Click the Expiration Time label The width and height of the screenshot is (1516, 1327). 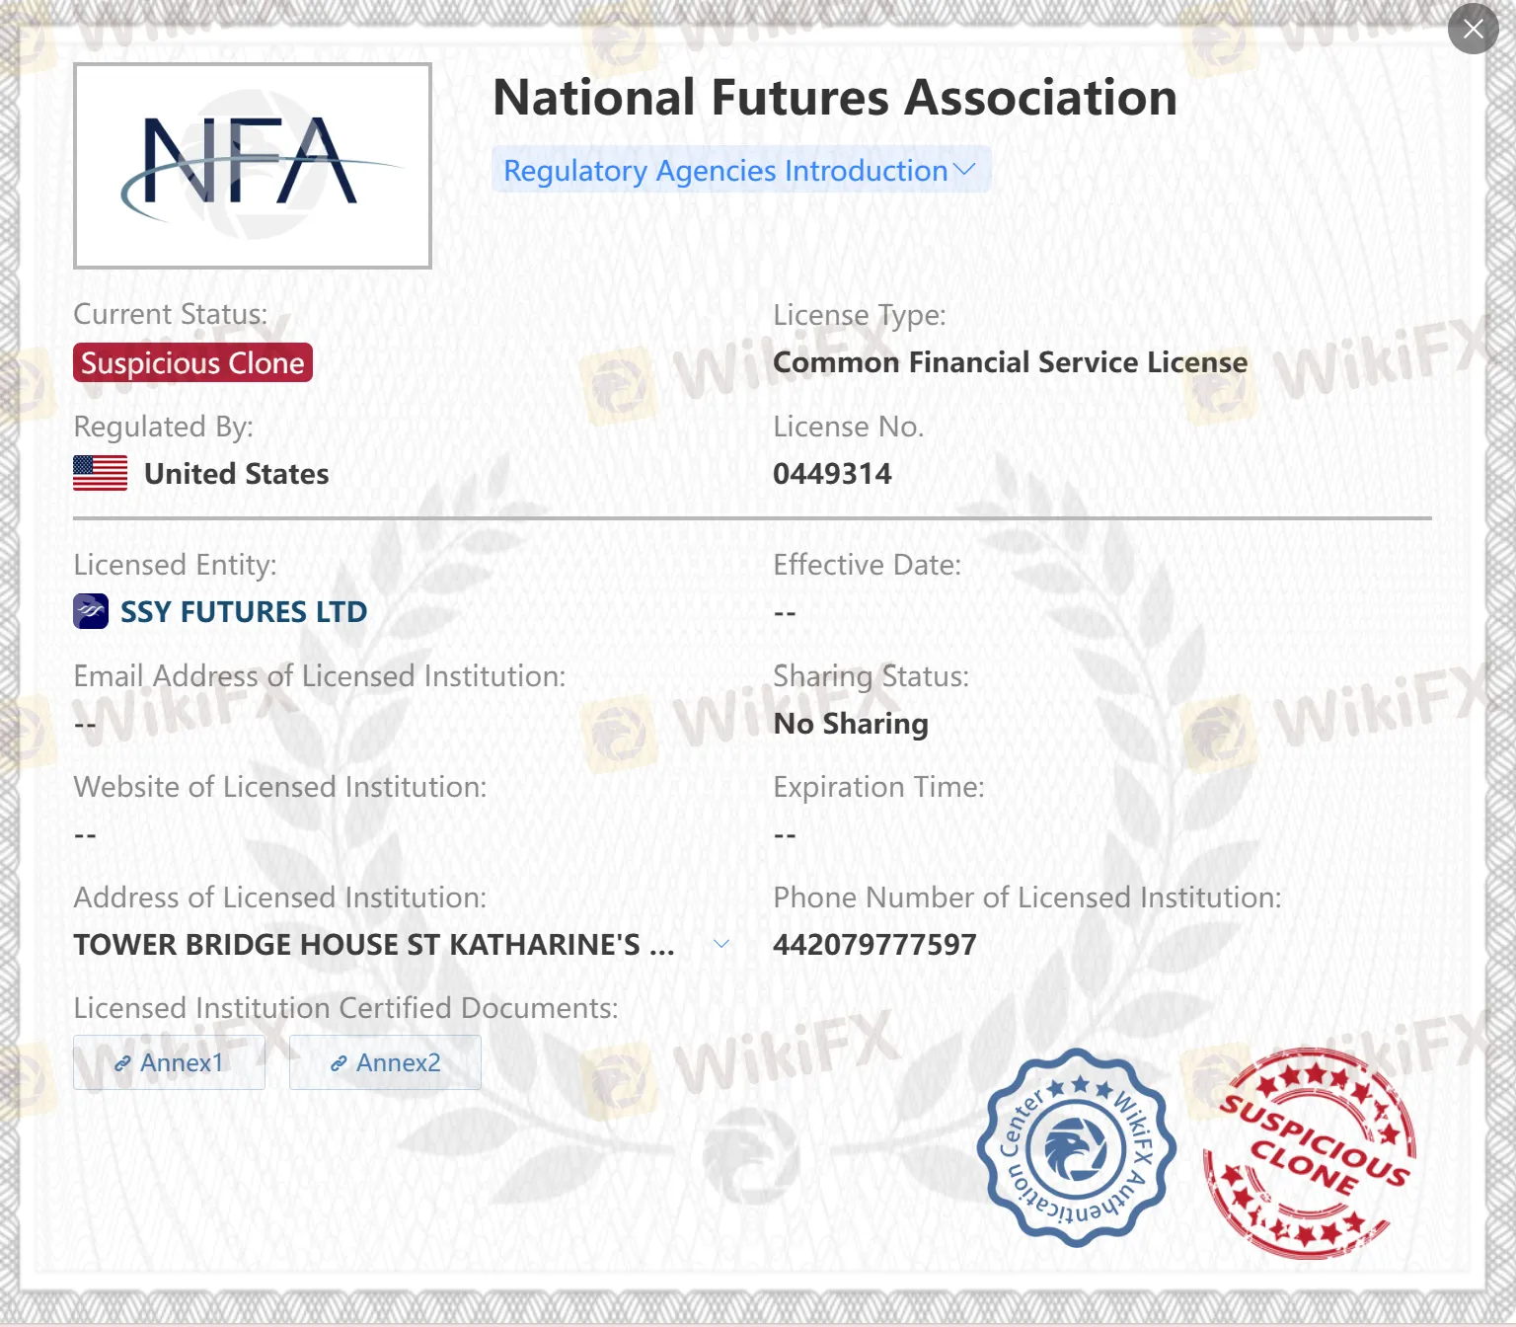pos(878,787)
